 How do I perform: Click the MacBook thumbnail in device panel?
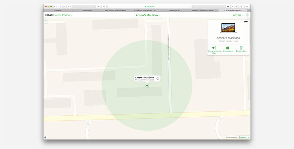(x=228, y=28)
